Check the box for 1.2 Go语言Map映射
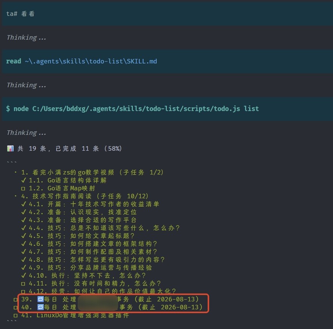 coord(23,188)
